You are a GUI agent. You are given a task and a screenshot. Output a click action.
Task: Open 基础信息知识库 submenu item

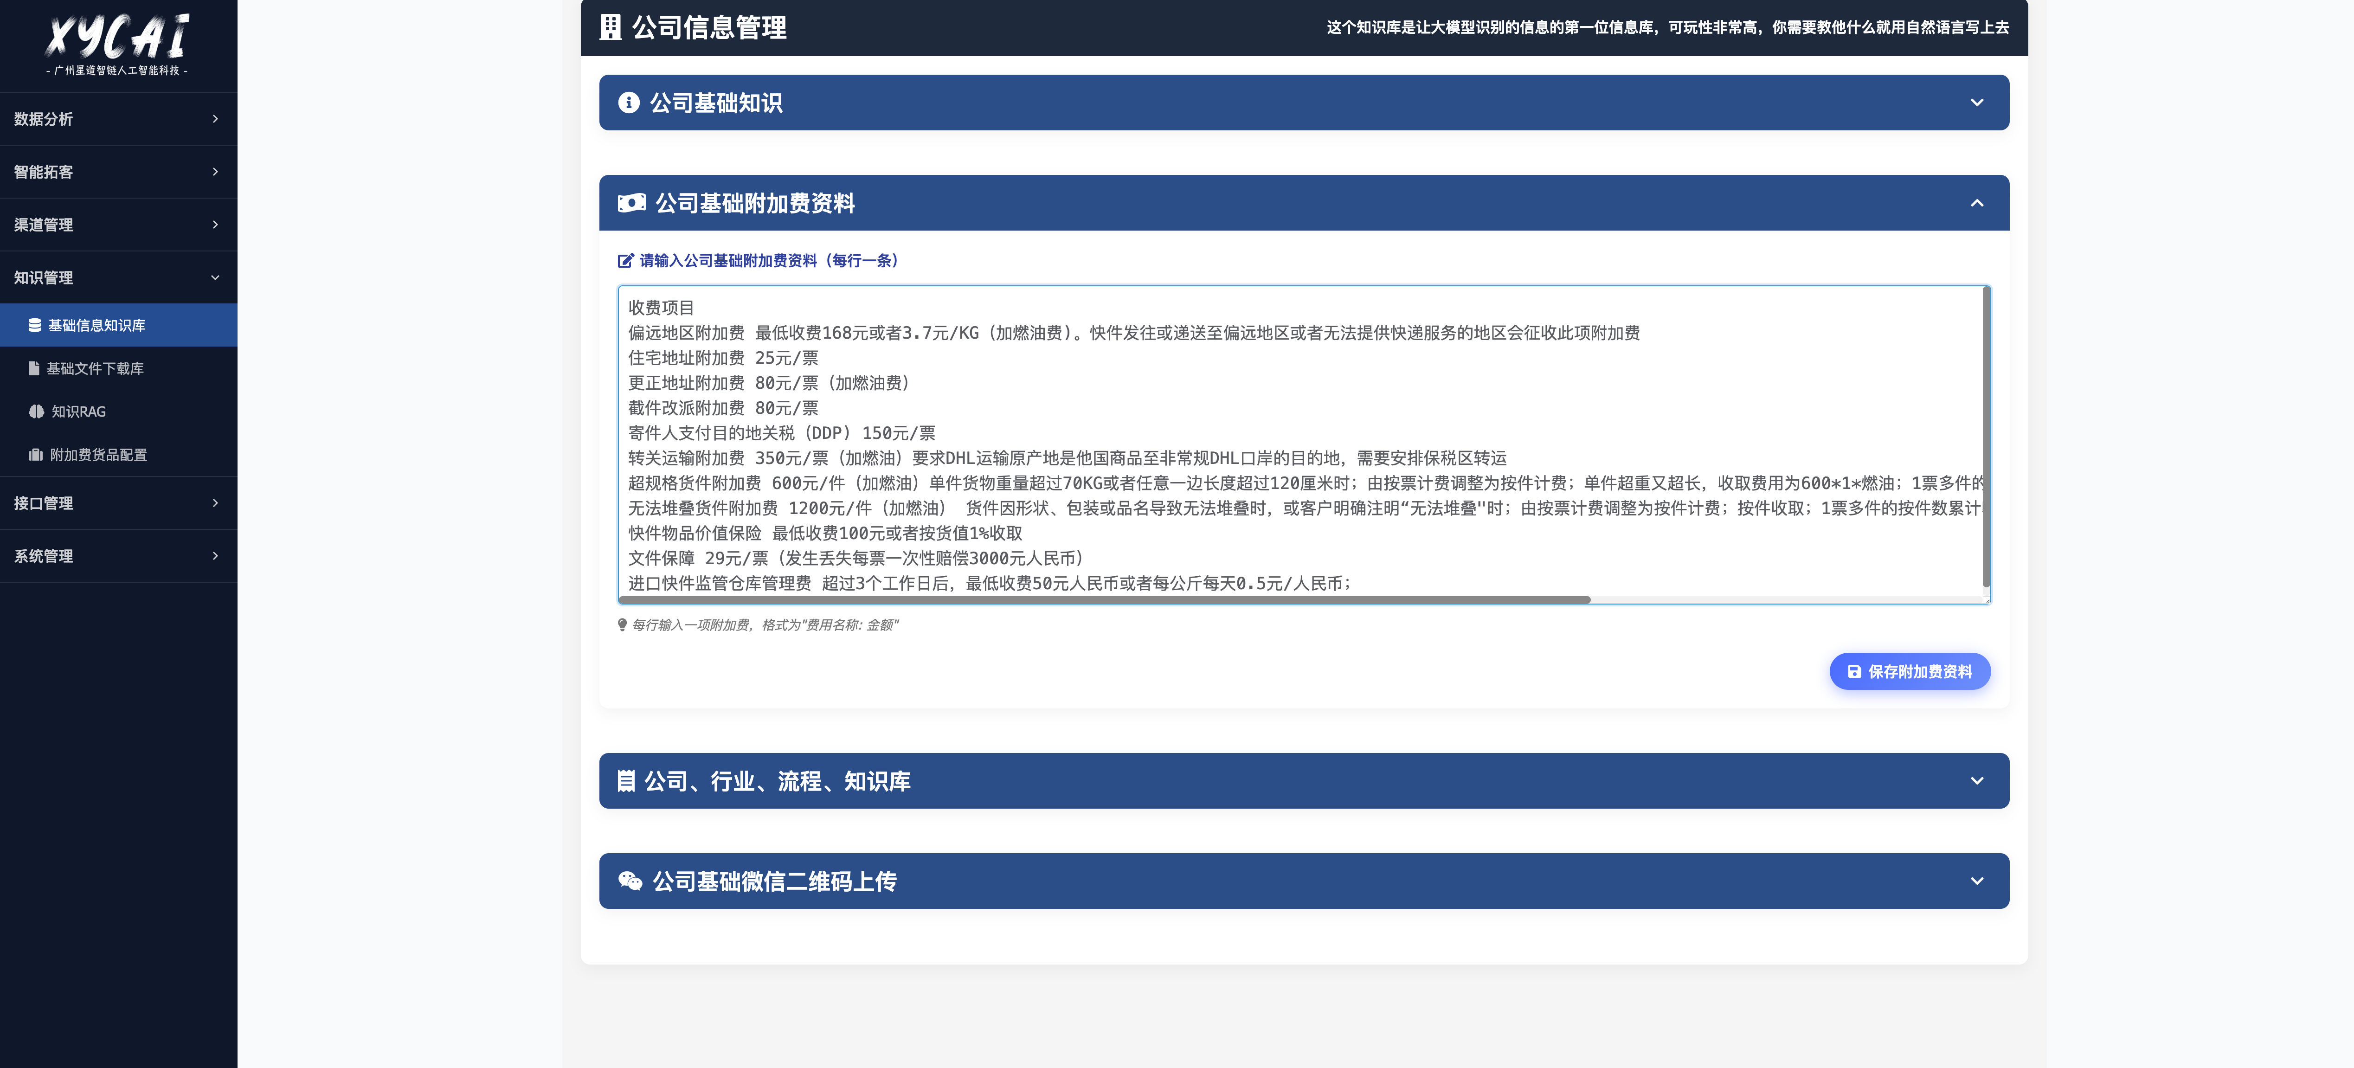(x=119, y=325)
